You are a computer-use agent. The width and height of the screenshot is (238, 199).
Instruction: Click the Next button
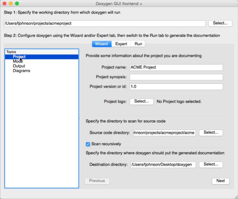click(x=220, y=181)
